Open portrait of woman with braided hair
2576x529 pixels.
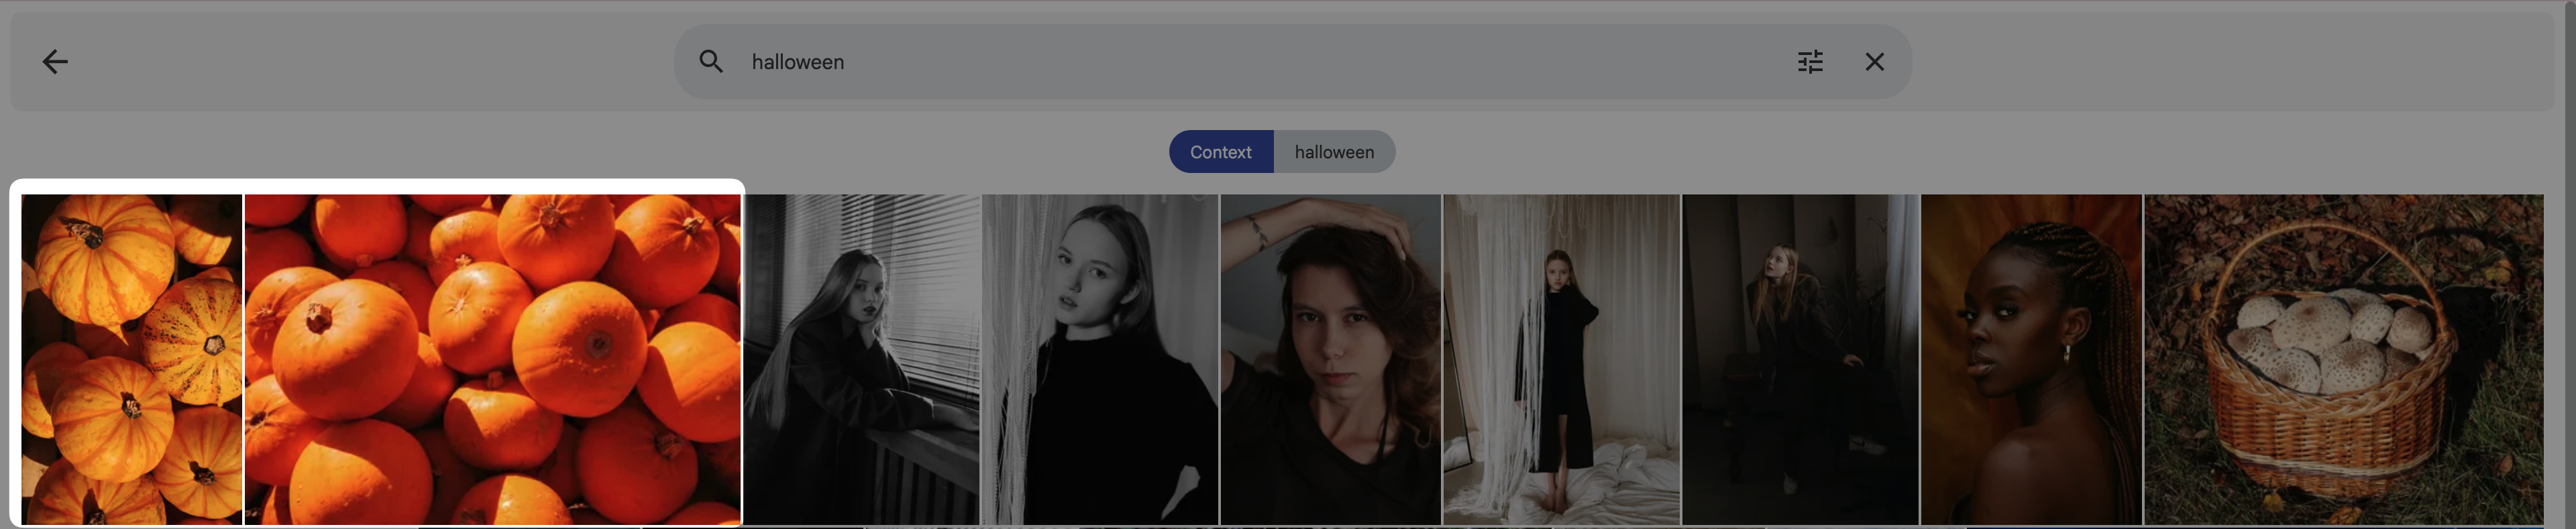tap(2031, 359)
